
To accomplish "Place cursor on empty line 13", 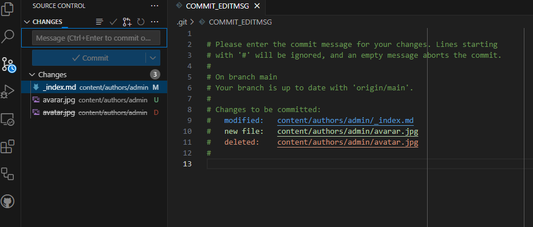I will [369, 164].
